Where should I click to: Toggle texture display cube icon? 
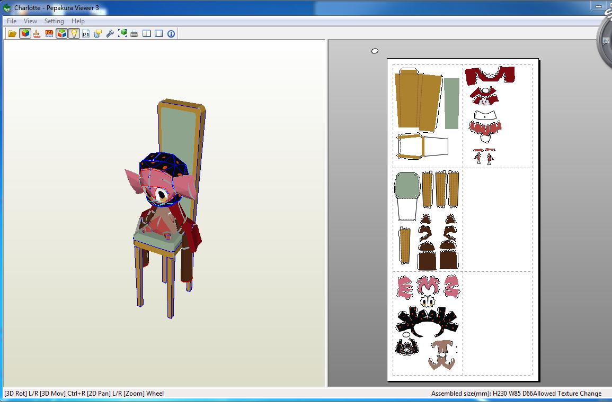[x=25, y=33]
